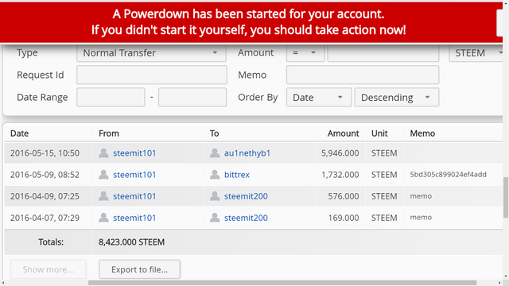The width and height of the screenshot is (509, 286).
Task: Sort by the Date column header
Action: (x=19, y=133)
